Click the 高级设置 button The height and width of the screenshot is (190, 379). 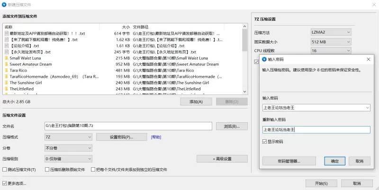[x=222, y=159]
